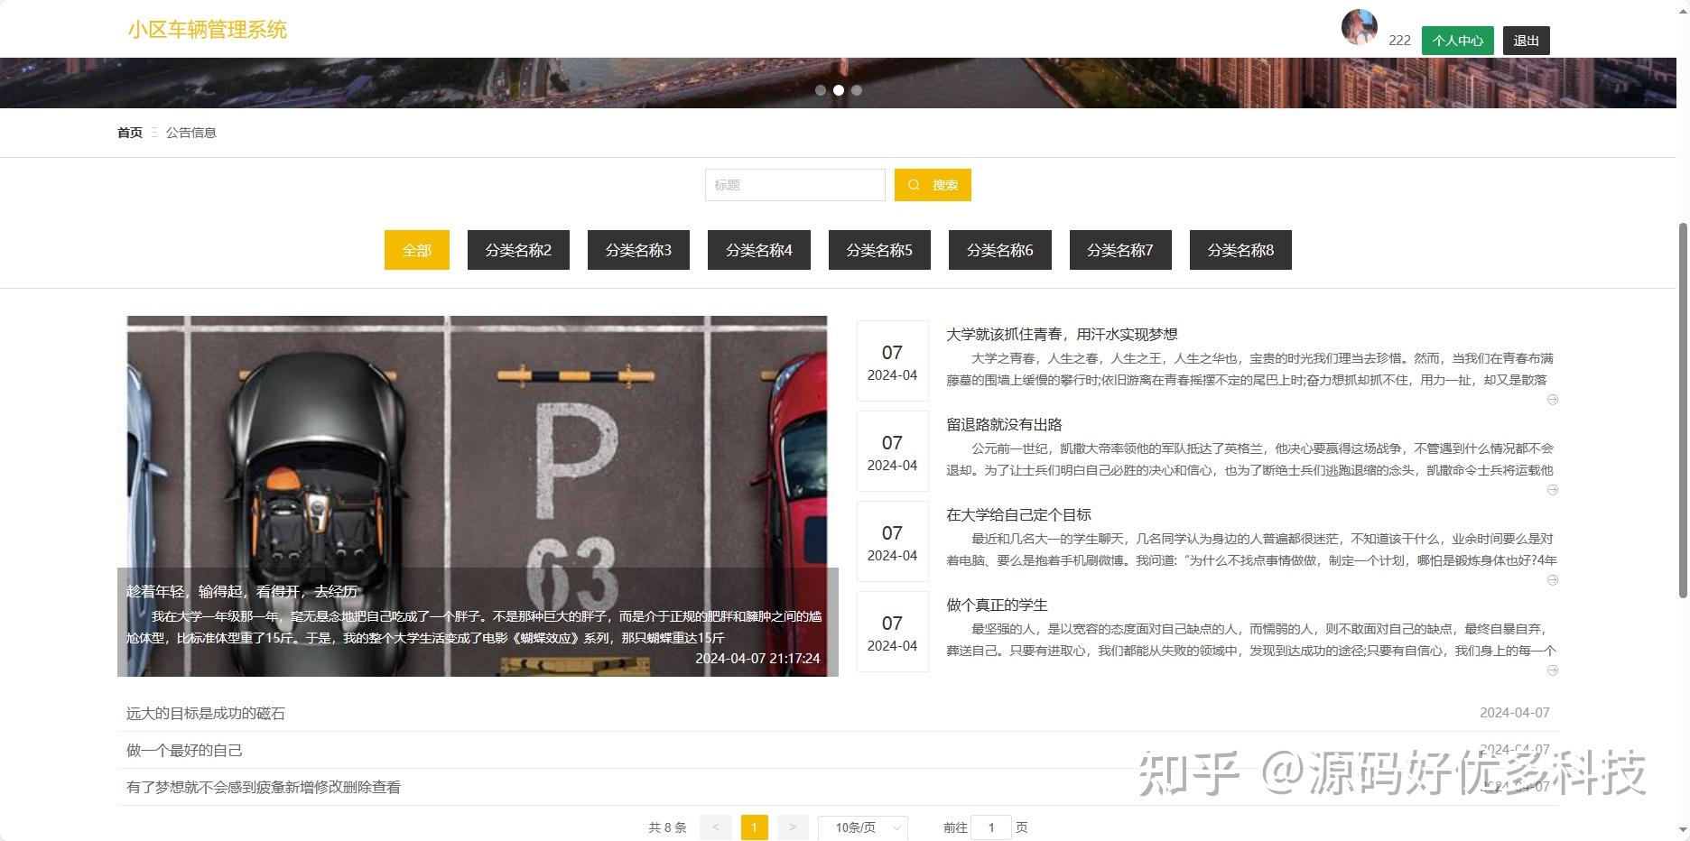Click the title search input field
This screenshot has height=841, width=1690.
pos(794,184)
